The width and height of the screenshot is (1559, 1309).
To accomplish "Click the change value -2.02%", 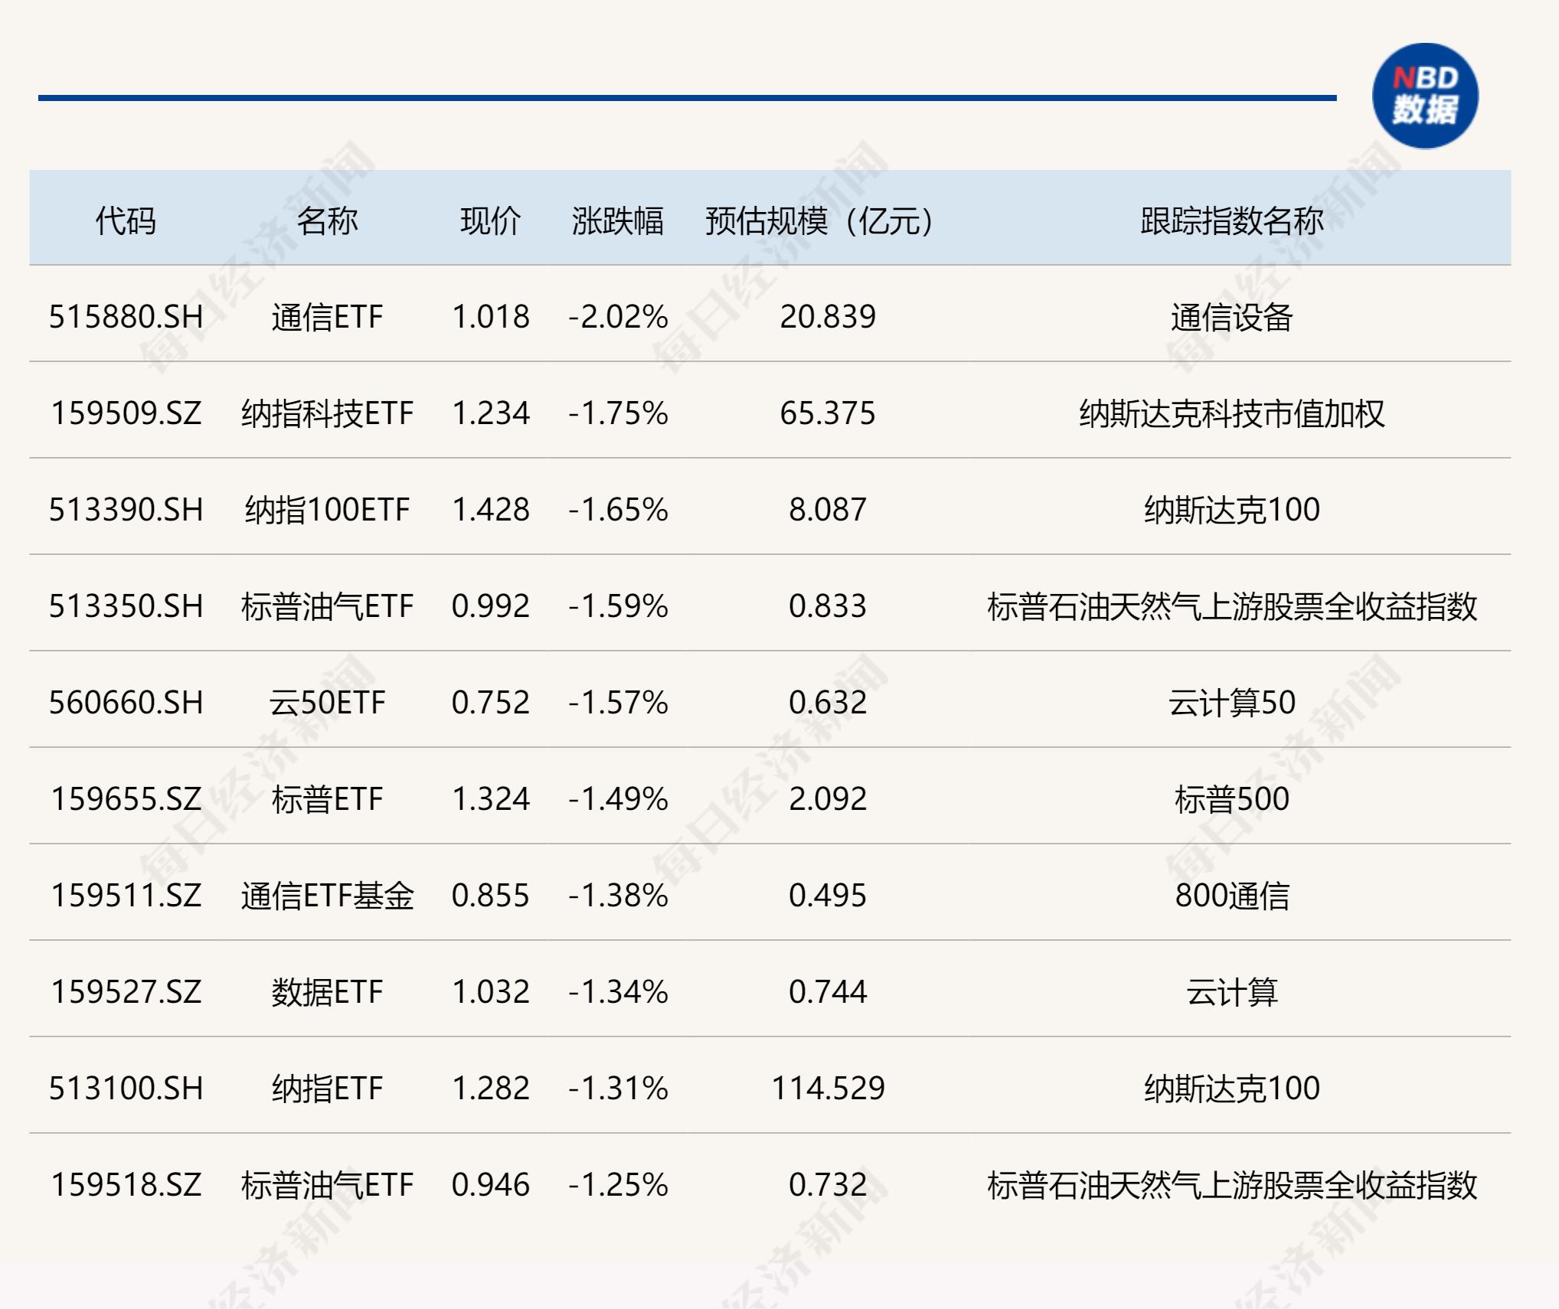I will pos(618,317).
